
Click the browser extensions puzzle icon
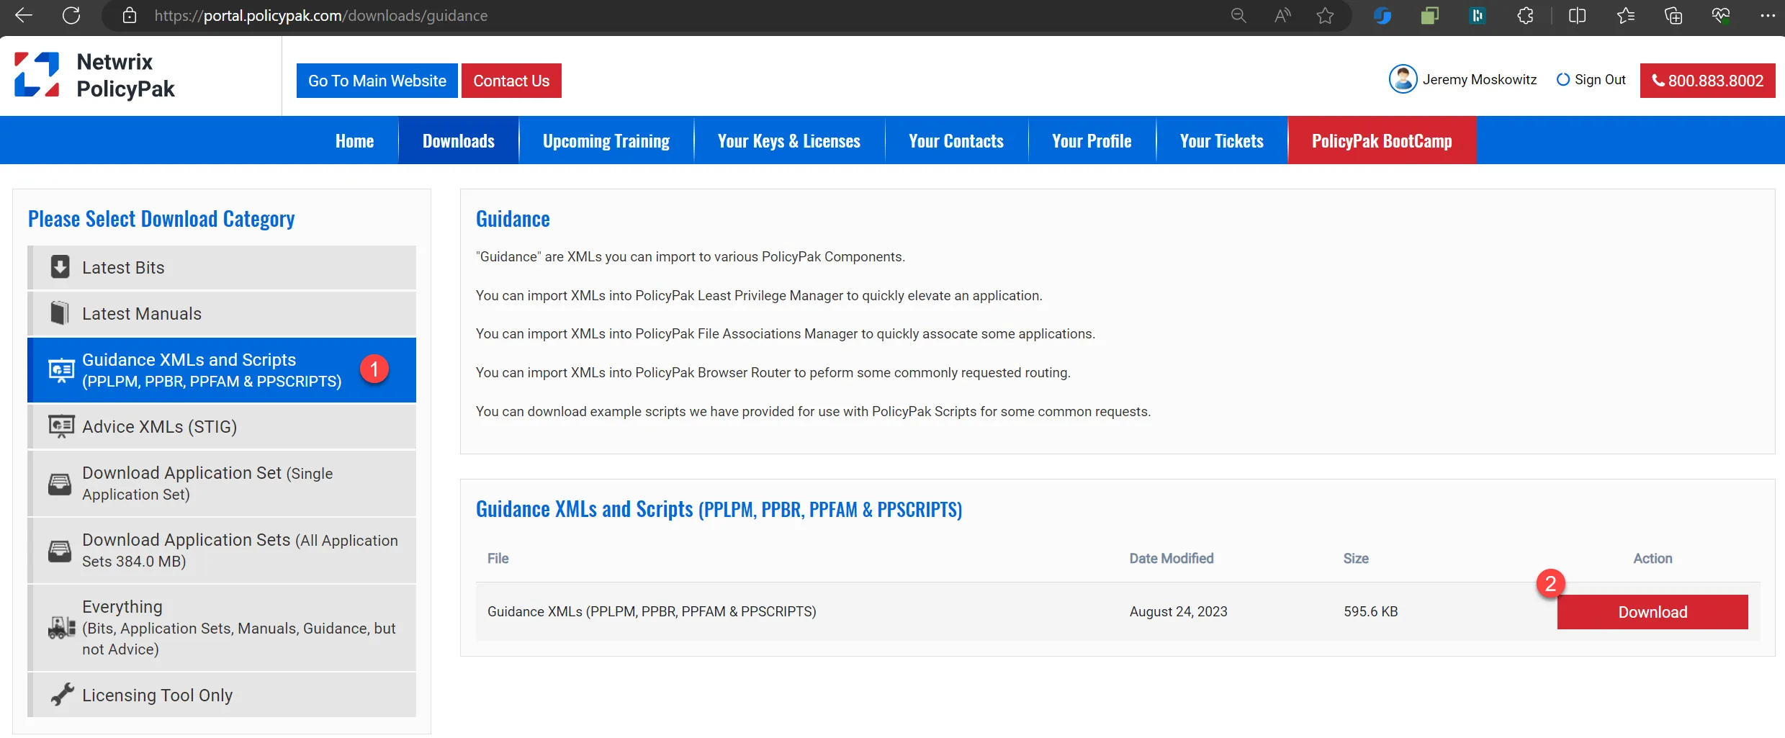tap(1524, 15)
